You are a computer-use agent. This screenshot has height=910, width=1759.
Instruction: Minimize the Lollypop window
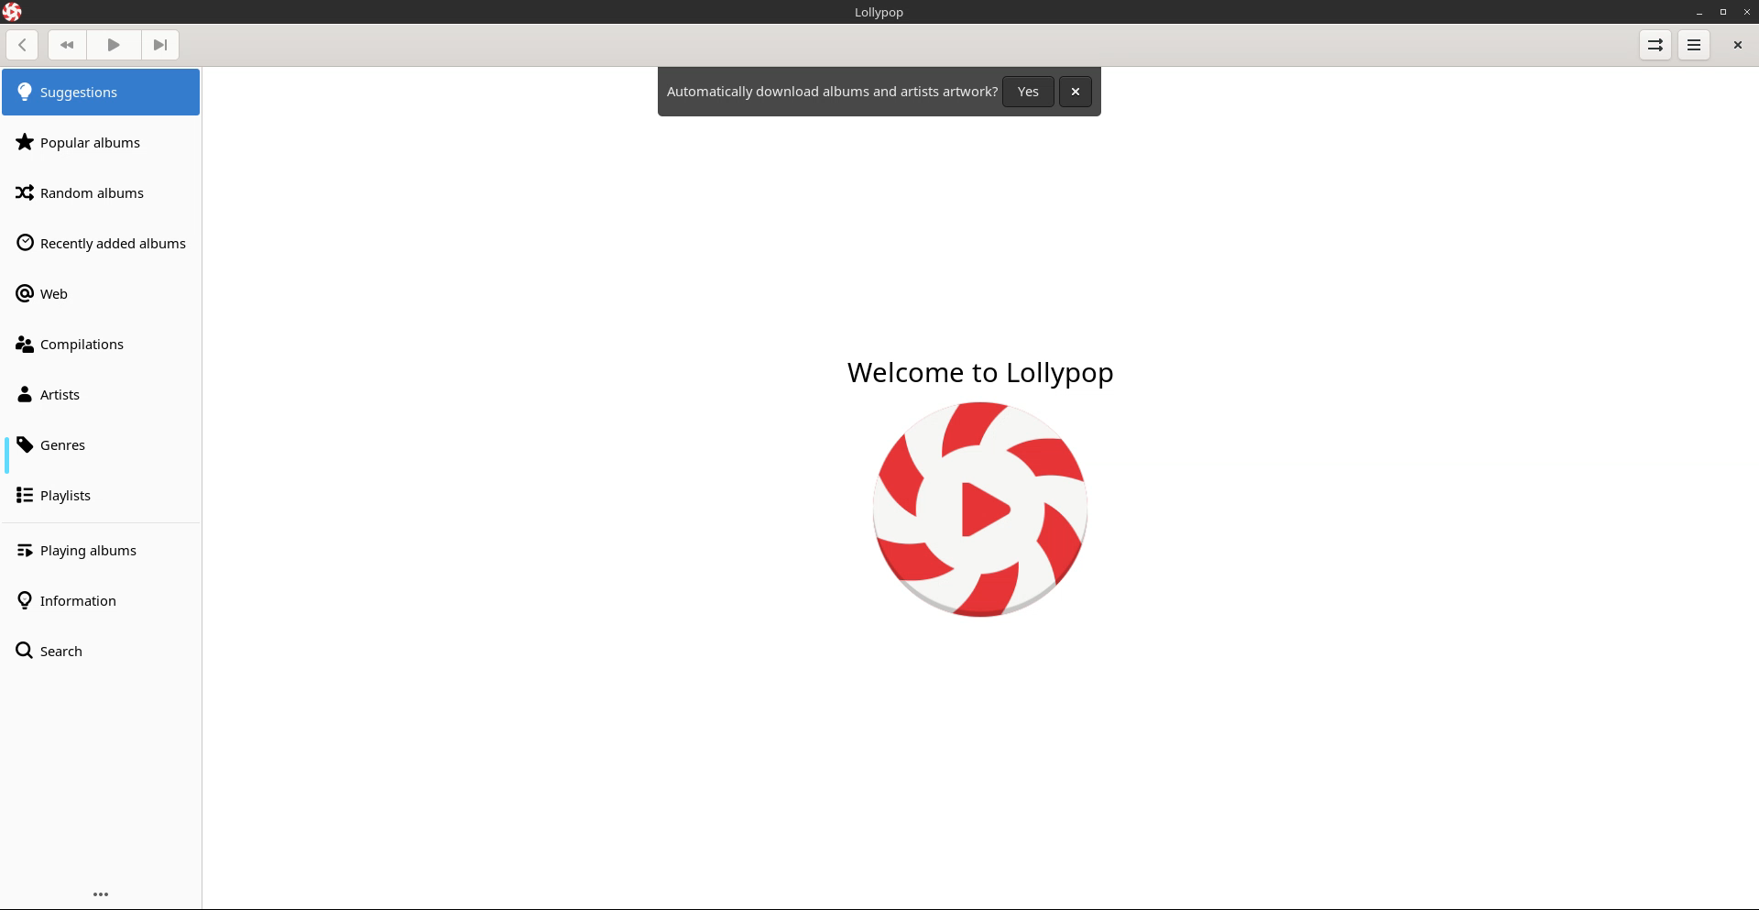1699,12
